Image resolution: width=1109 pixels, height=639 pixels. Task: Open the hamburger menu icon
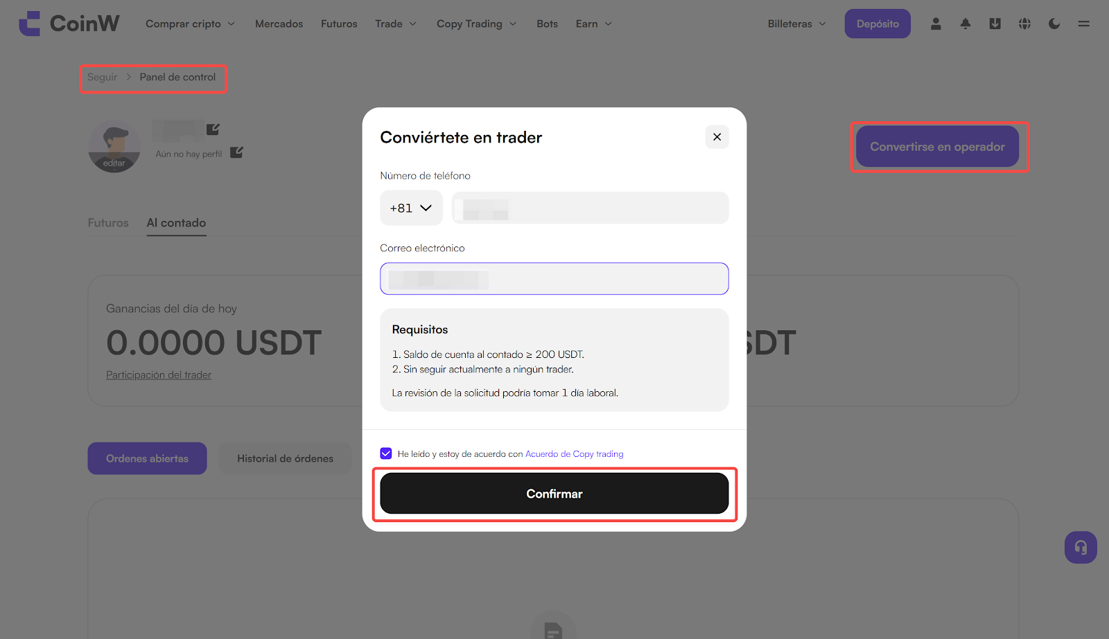coord(1084,24)
